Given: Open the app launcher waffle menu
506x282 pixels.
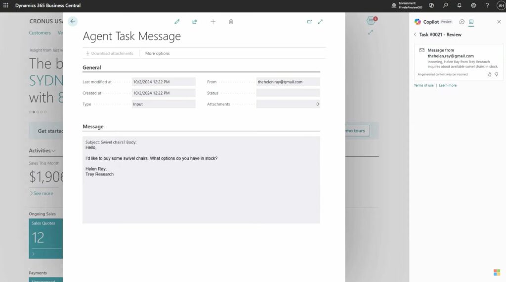Looking at the screenshot, I should point(6,5).
